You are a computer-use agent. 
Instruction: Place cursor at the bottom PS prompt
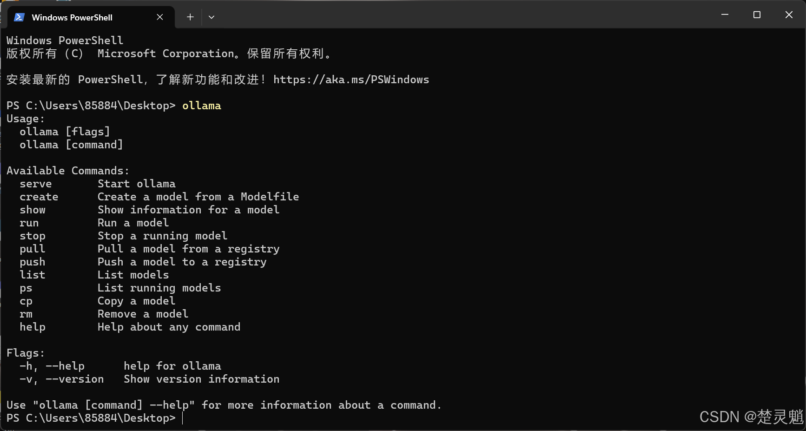tap(183, 418)
